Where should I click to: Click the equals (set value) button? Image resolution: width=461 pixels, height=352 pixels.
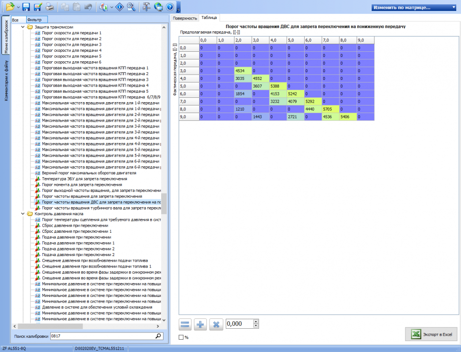point(185,324)
